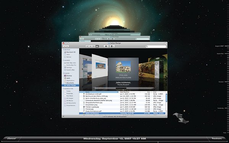The width and height of the screenshot is (229, 143).
Task: Click the Finder back navigation arrow
Action: pos(65,46)
